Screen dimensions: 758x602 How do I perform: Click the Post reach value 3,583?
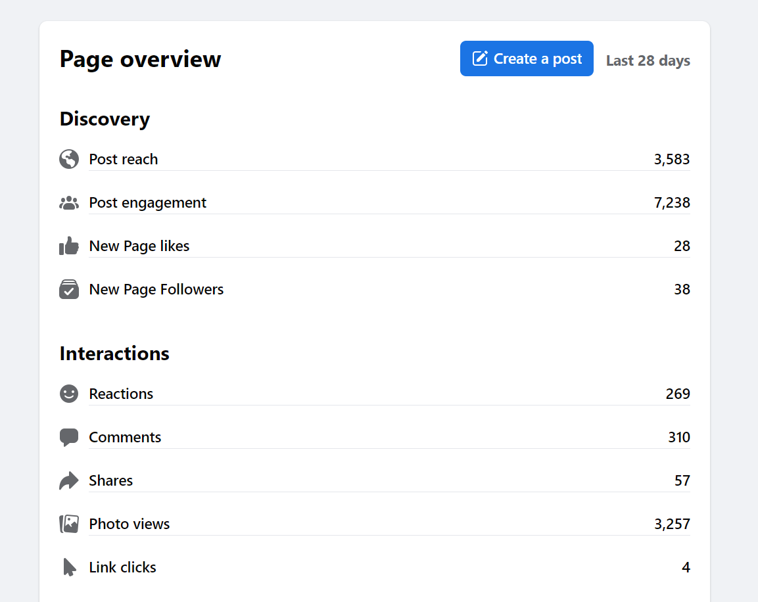[672, 159]
